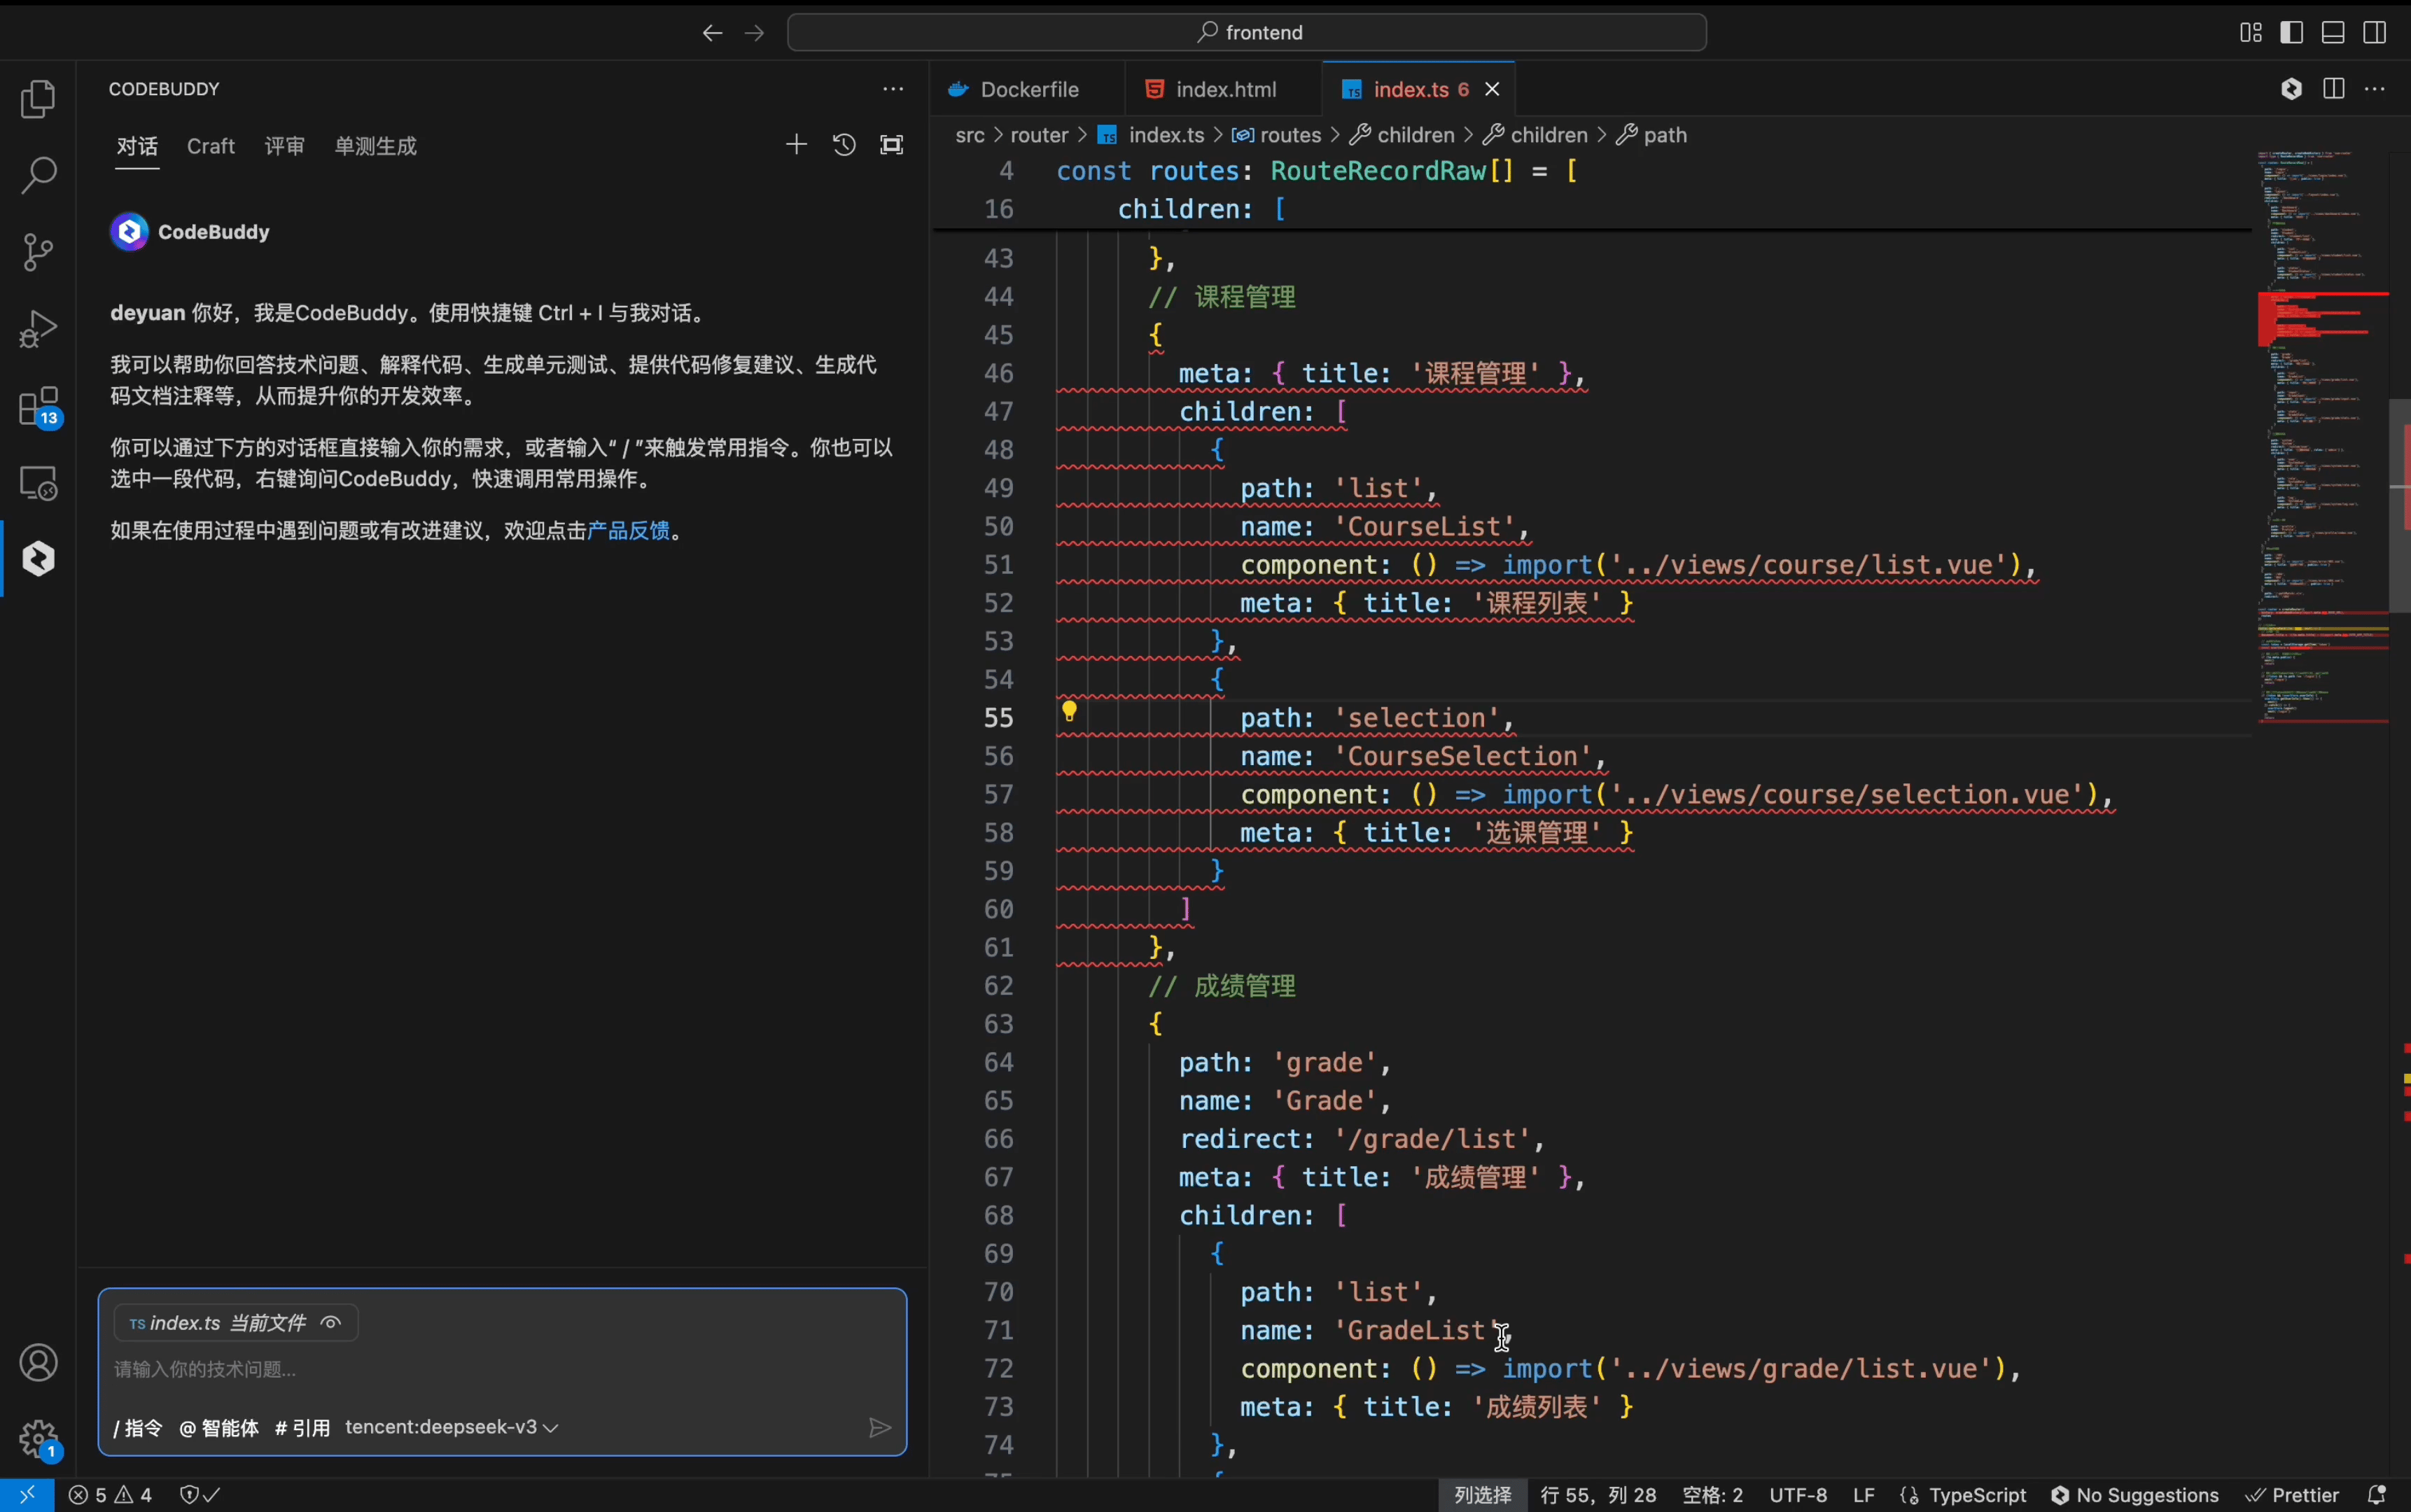Open the Run and Debug panel
The image size is (2411, 1512).
38,328
